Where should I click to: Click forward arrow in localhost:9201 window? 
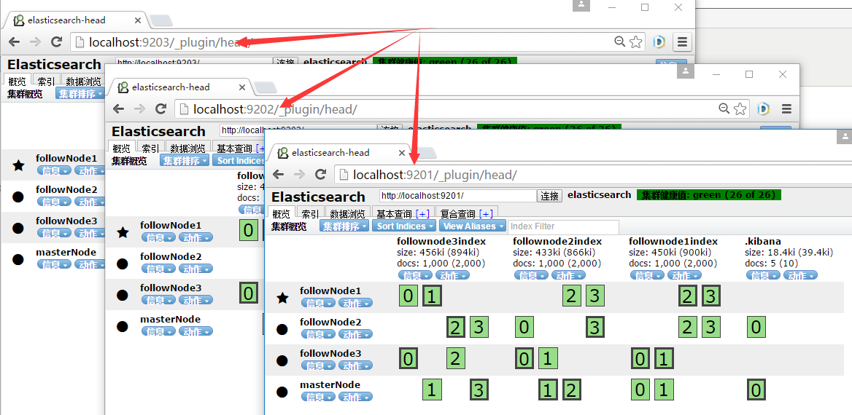coord(299,175)
